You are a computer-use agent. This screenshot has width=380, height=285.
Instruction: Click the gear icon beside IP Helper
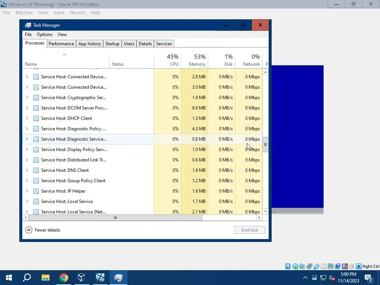tap(36, 191)
